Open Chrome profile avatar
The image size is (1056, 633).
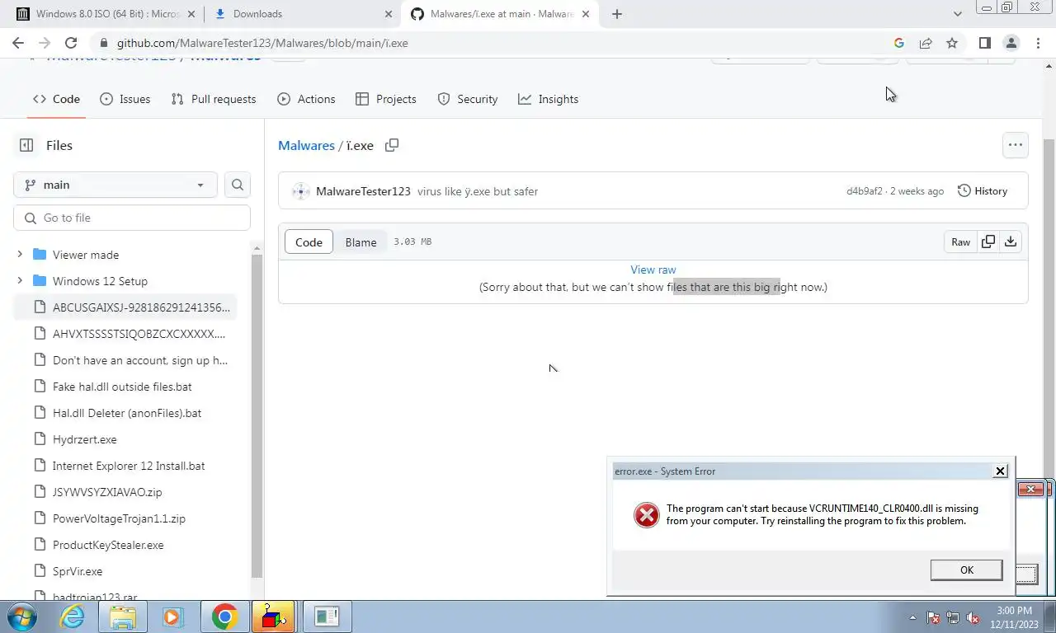click(1011, 43)
